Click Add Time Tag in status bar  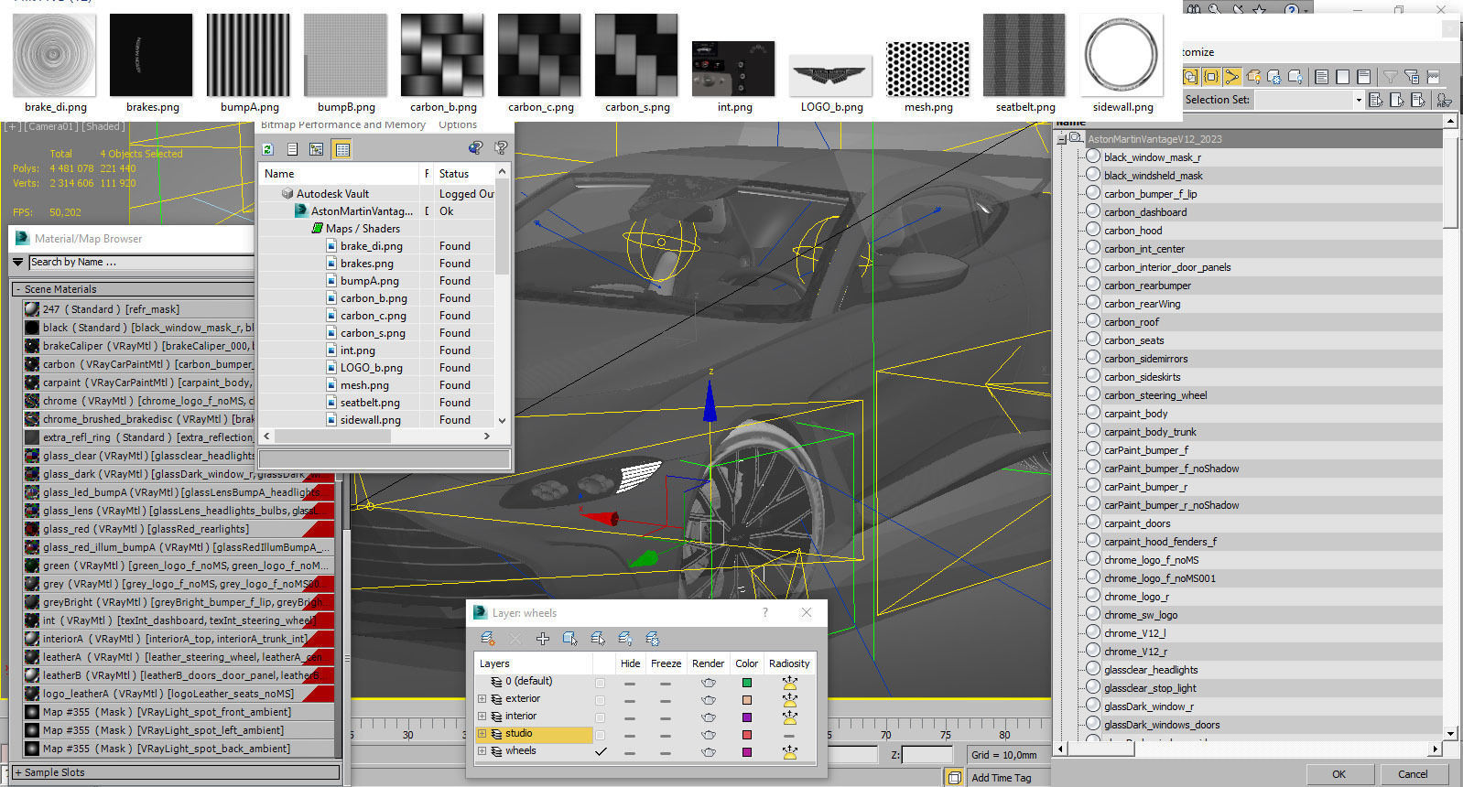(x=1001, y=778)
